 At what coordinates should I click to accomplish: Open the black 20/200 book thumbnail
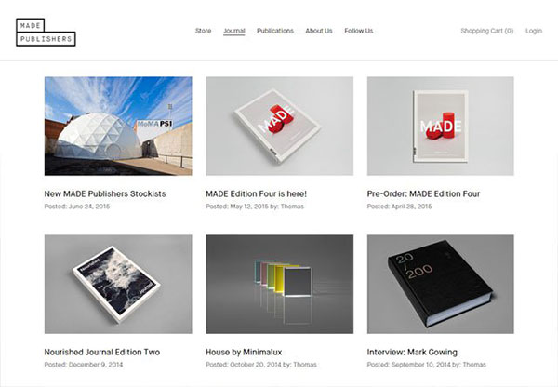point(441,284)
